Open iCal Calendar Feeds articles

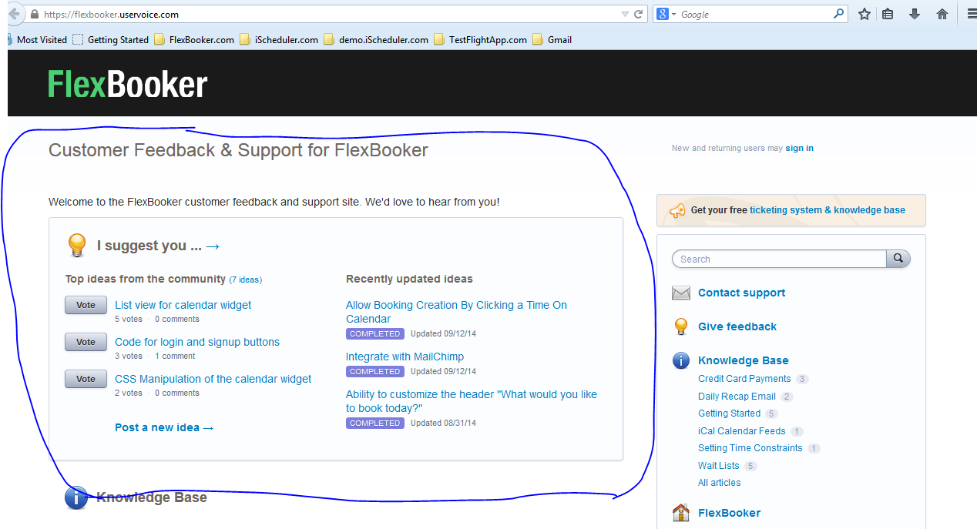(742, 431)
